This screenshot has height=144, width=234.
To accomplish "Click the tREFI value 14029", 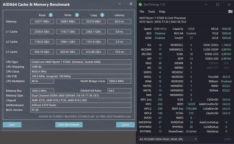I will (x=191, y=104).
